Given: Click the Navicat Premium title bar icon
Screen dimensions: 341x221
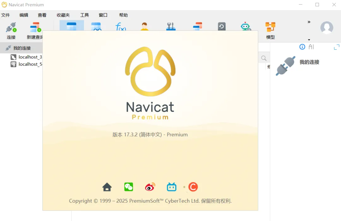Looking at the screenshot, I should (4, 4).
